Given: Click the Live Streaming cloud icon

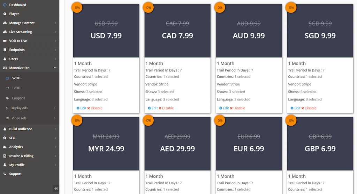Looking at the screenshot, I should click(x=5, y=32).
